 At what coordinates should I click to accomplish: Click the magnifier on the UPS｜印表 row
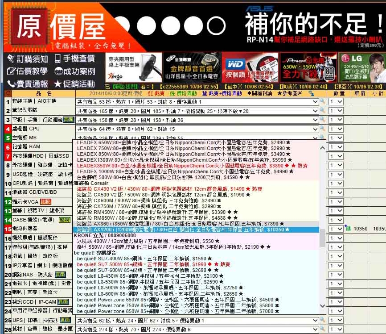click(322, 320)
